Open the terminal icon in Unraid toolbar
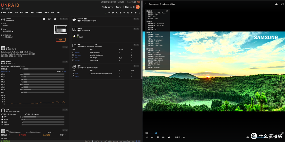 [x=117, y=13]
